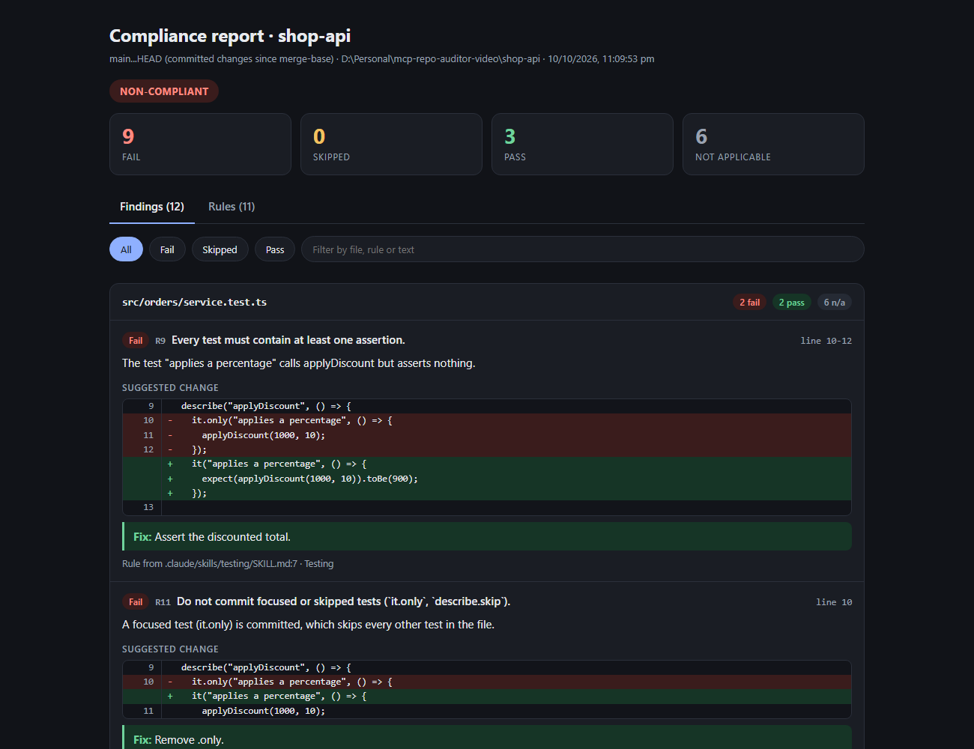Filter findings by Fail
The image size is (974, 749).
point(167,249)
